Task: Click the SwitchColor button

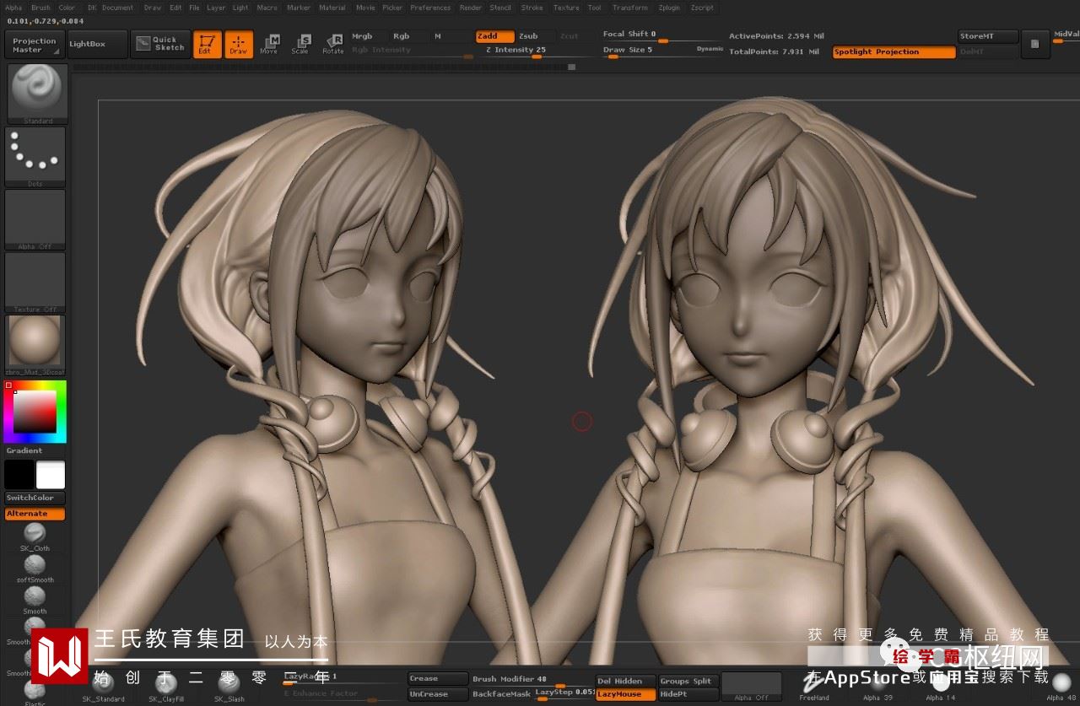Action: tap(35, 498)
